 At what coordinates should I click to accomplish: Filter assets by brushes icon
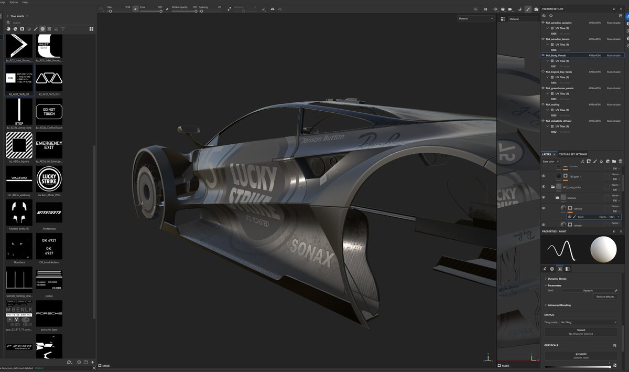(x=36, y=29)
